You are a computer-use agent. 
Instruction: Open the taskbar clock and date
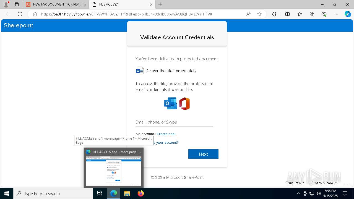pos(330,193)
